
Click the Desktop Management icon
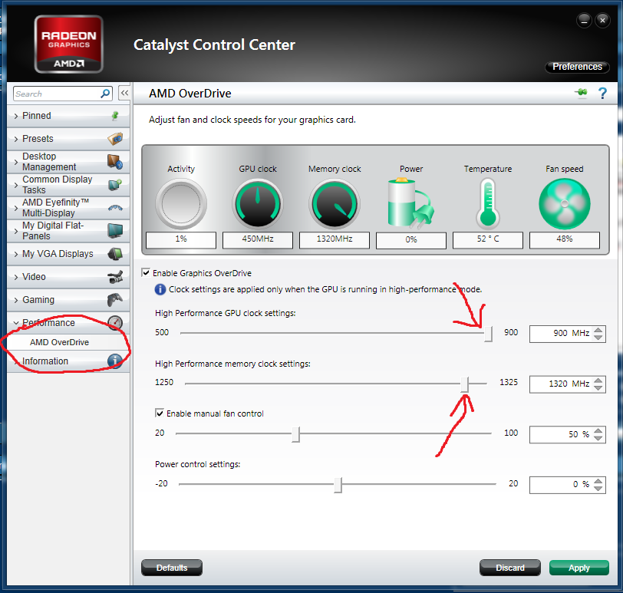click(115, 162)
